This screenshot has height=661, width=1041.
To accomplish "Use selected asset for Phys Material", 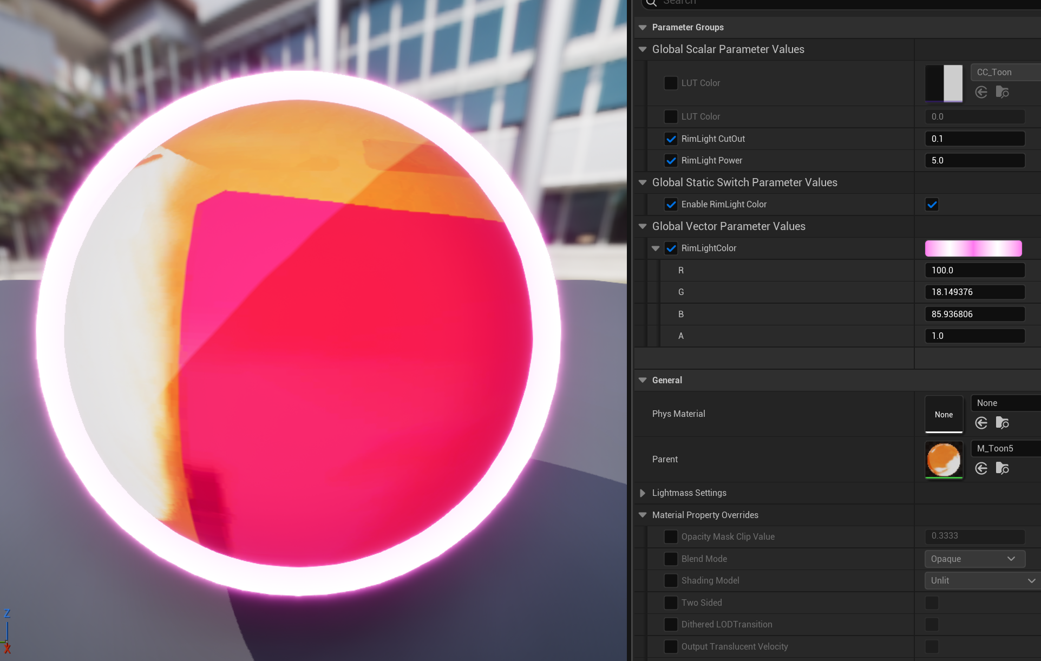I will coord(981,423).
